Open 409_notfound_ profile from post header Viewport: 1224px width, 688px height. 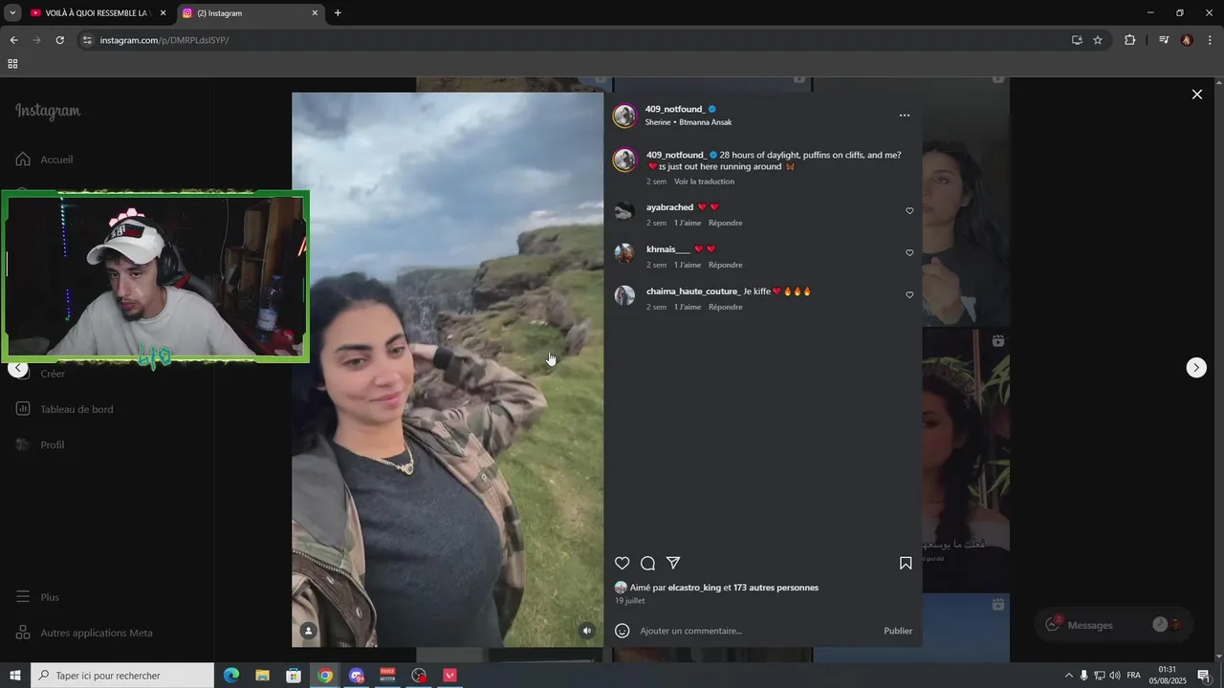674,109
